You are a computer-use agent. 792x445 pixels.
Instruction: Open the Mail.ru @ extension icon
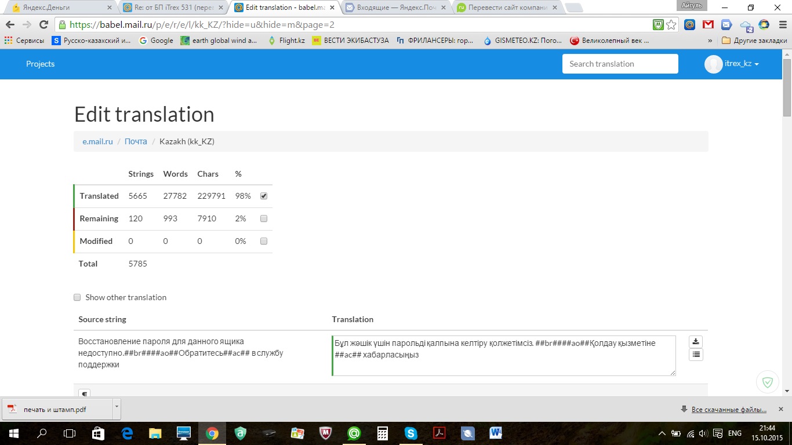[689, 25]
